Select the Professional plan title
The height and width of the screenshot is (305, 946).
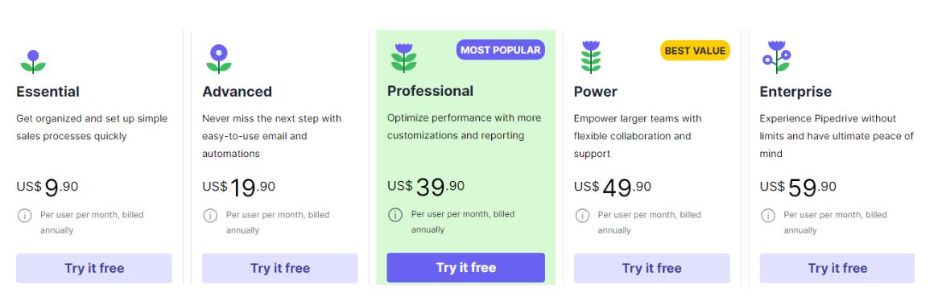coord(430,91)
